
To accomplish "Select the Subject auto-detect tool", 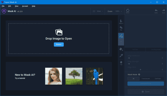I will click(x=121, y=22).
